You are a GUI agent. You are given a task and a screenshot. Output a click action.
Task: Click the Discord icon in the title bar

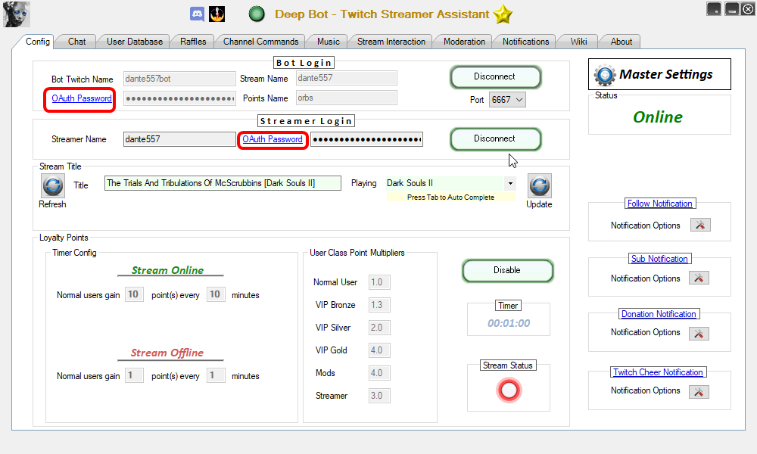tap(197, 14)
